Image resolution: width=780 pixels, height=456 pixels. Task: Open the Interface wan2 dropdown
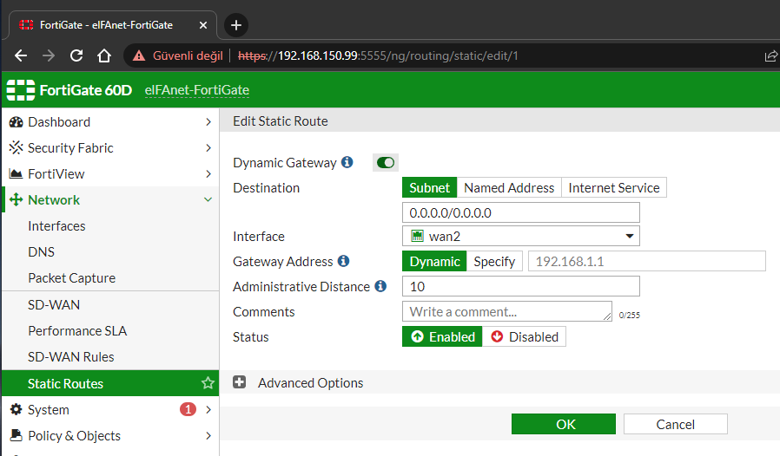pos(520,236)
